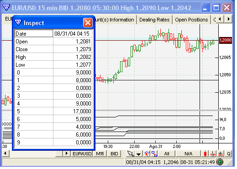The image size is (237, 169).
Task: Select the Date row label
Action: coord(34,34)
